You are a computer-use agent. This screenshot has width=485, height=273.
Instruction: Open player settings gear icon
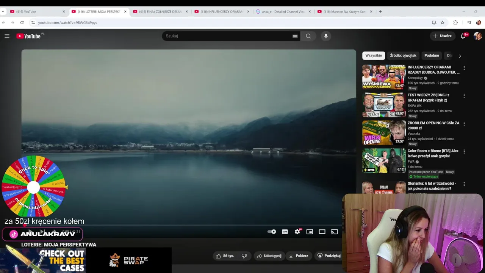click(x=297, y=232)
